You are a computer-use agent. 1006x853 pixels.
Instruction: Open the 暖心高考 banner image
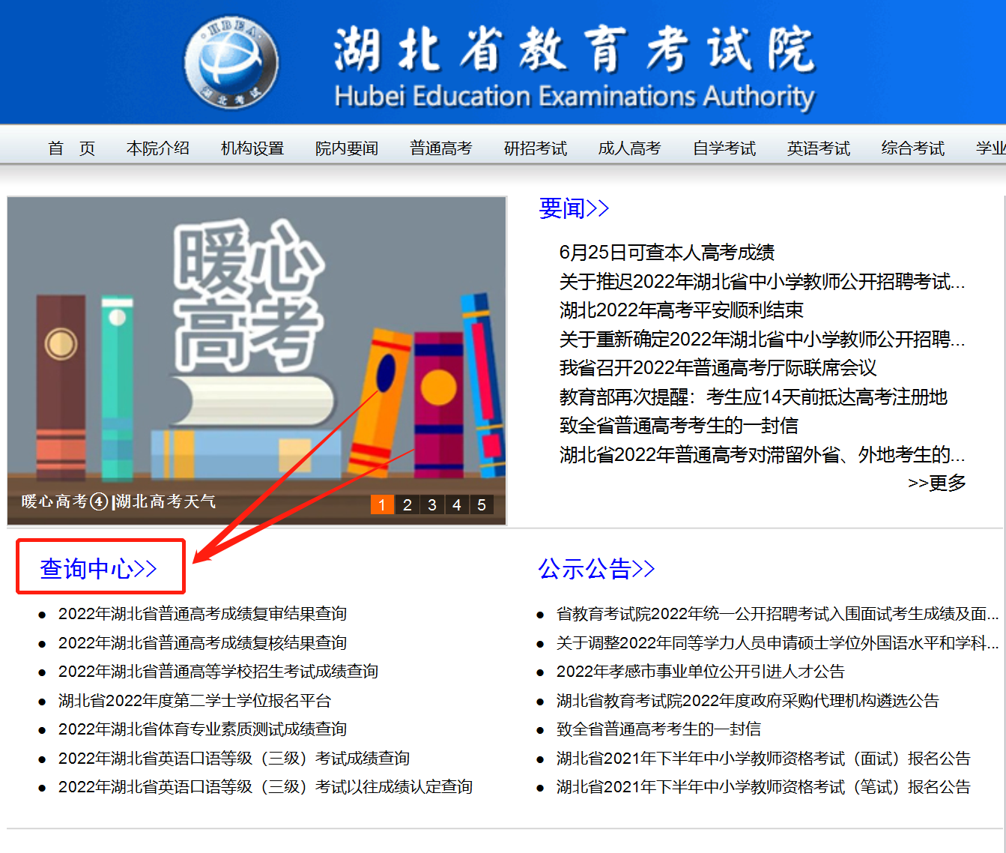tap(257, 345)
